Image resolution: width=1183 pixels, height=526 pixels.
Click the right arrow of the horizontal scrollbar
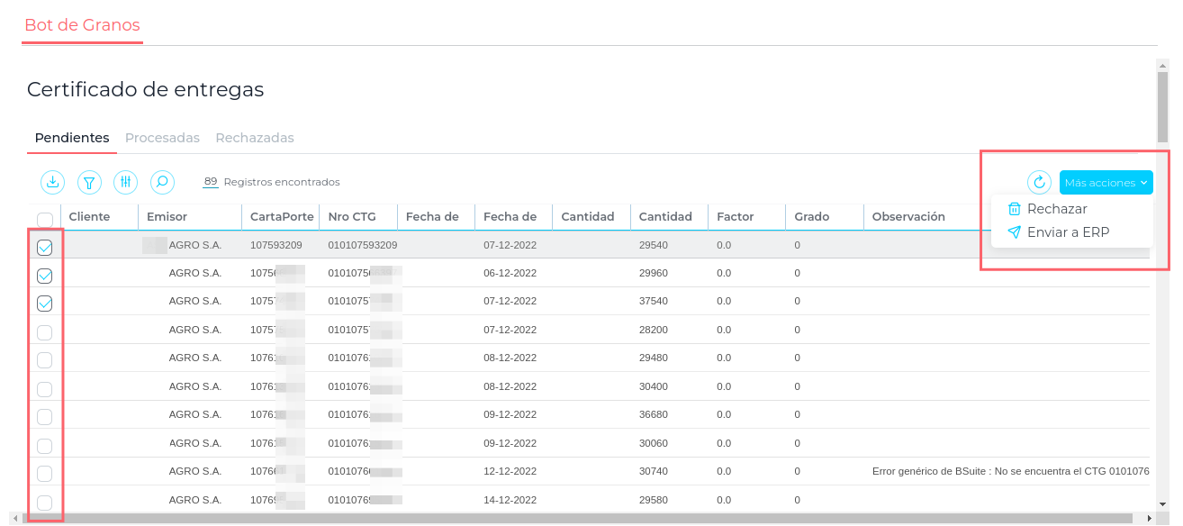1149,519
